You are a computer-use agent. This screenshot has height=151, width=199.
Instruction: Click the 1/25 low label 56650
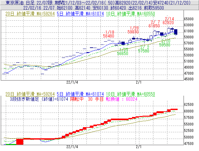point(122,54)
